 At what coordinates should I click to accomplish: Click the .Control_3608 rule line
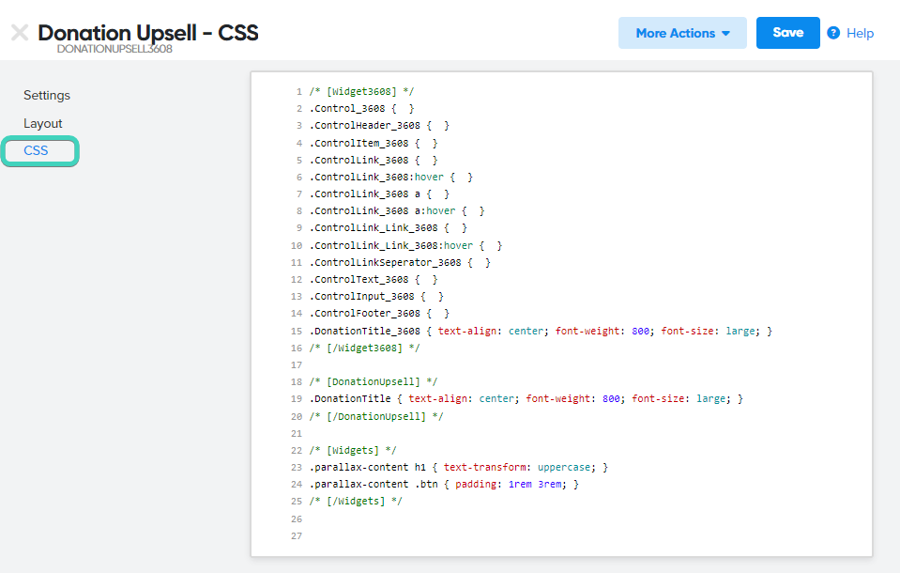(361, 109)
